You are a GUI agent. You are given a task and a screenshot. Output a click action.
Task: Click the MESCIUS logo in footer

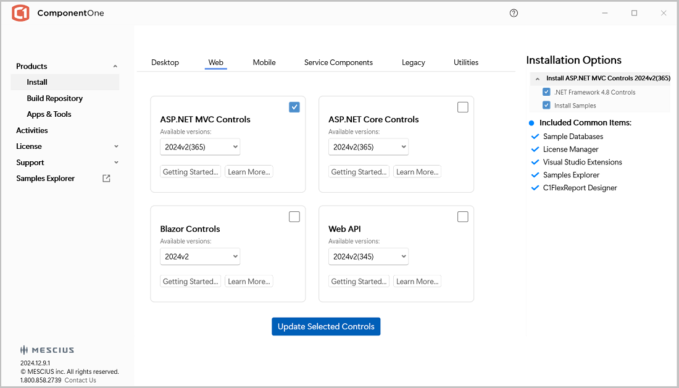pyautogui.click(x=47, y=350)
